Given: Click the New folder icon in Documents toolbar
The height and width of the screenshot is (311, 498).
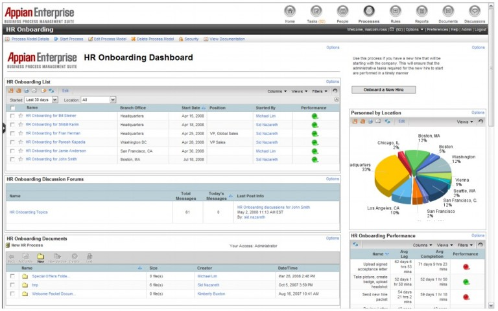Looking at the screenshot, I should 40,258.
